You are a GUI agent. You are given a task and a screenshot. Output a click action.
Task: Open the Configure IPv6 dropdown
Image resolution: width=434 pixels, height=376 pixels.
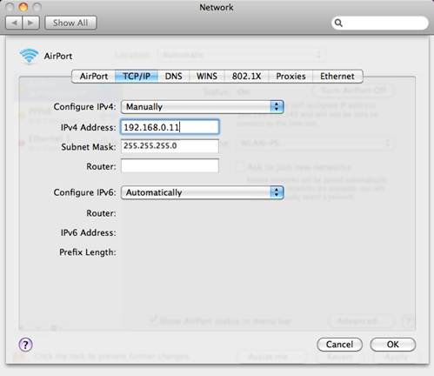pos(202,192)
